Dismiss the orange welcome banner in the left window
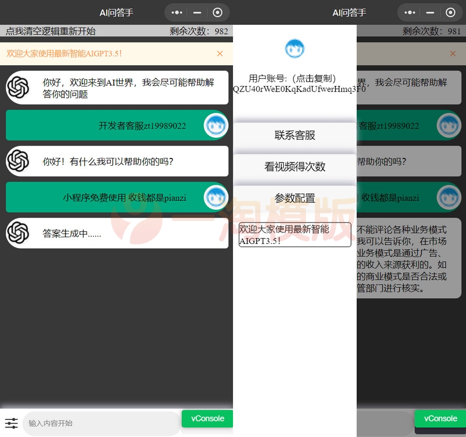 [x=220, y=53]
